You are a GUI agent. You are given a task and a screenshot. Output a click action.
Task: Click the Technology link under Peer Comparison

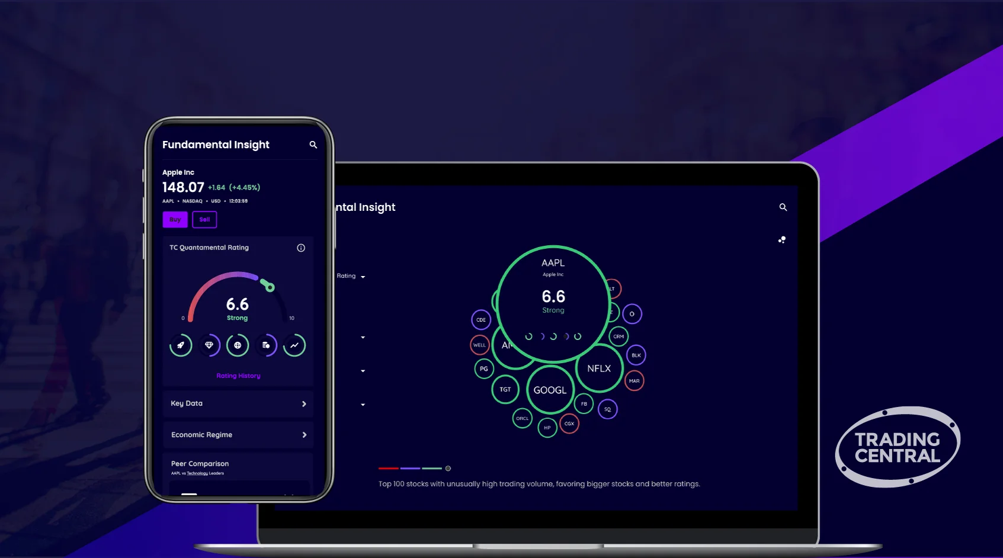pos(197,473)
